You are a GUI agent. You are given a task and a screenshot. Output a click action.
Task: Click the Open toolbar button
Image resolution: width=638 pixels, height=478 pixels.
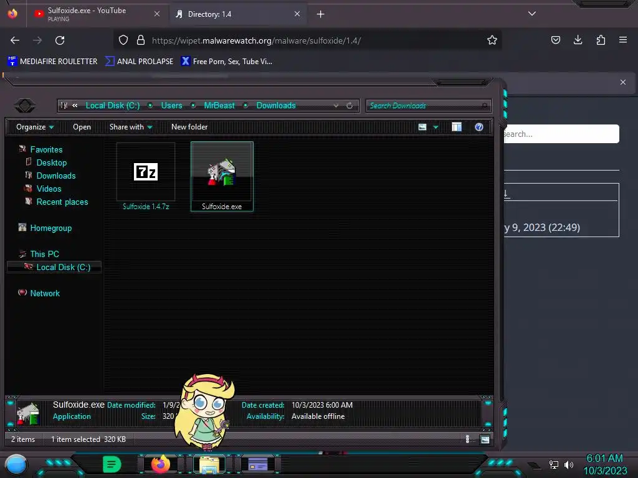(x=82, y=127)
